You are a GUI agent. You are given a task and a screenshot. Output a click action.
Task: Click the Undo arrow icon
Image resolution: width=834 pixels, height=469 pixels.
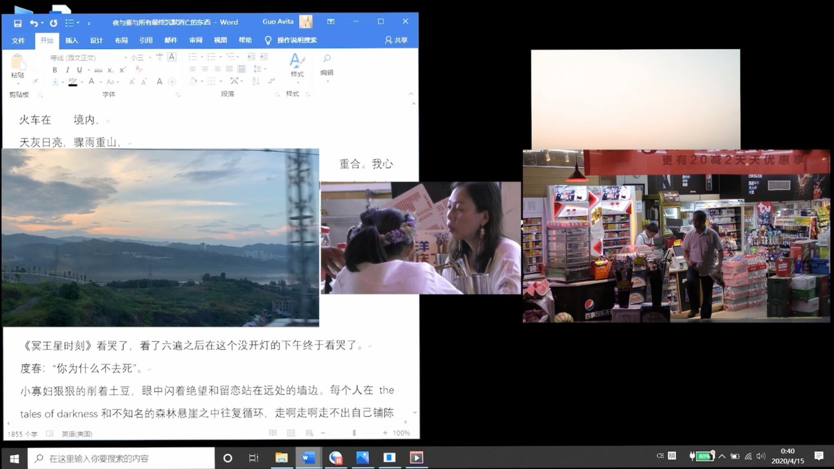point(34,23)
